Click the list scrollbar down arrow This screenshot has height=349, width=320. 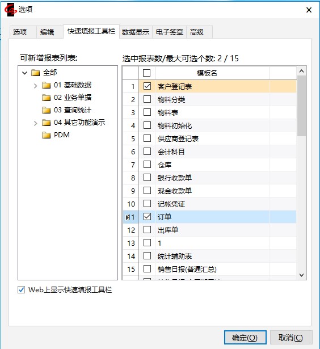pos(301,275)
